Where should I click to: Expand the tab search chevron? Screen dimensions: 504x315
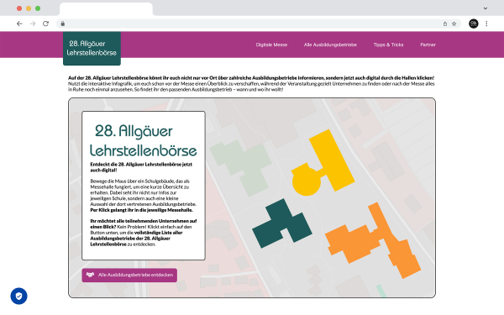486,8
